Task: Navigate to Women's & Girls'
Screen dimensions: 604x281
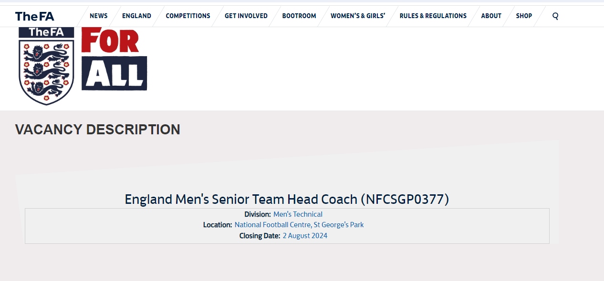Action: pyautogui.click(x=358, y=16)
